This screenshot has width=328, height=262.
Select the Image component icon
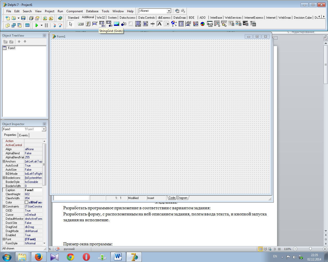click(116, 24)
